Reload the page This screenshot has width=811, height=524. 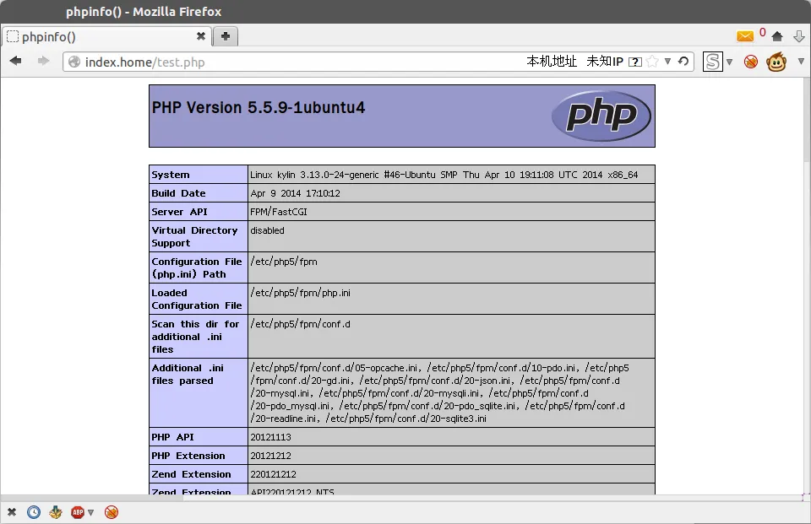click(x=683, y=62)
